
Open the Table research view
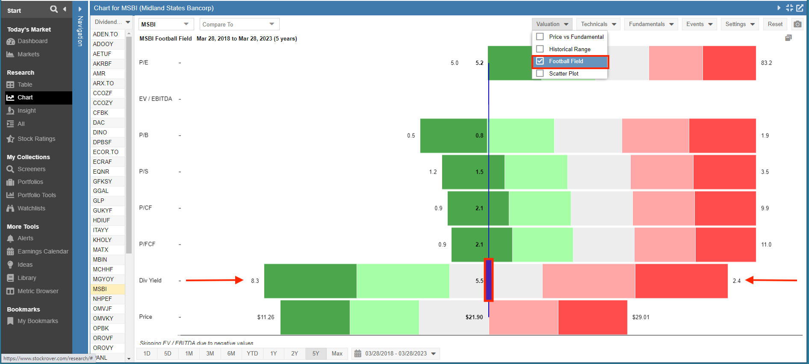tap(25, 84)
